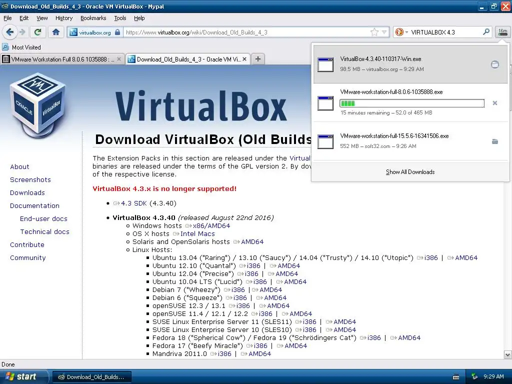The height and width of the screenshot is (384, 512).
Task: Switch to the VMware Workstation Full 8.0.6 tab
Action: tap(62, 59)
